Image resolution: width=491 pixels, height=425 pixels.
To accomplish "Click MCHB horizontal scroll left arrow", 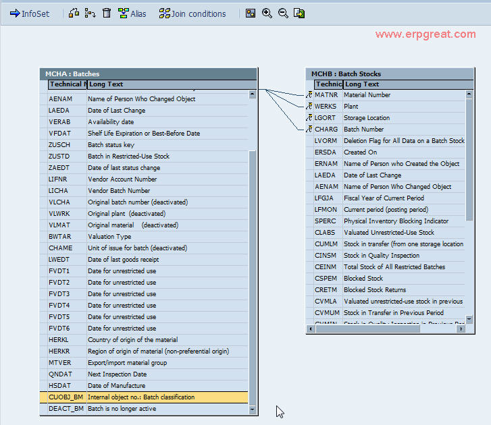I will coord(310,329).
